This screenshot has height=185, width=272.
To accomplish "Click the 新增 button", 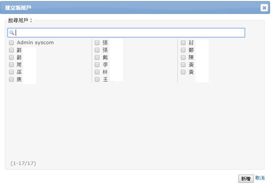I will (246, 179).
